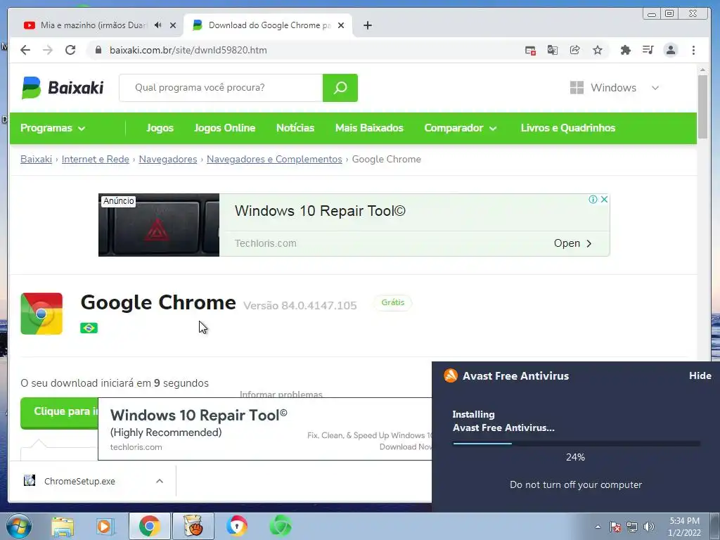Expand the Windows platform dropdown

coord(615,87)
